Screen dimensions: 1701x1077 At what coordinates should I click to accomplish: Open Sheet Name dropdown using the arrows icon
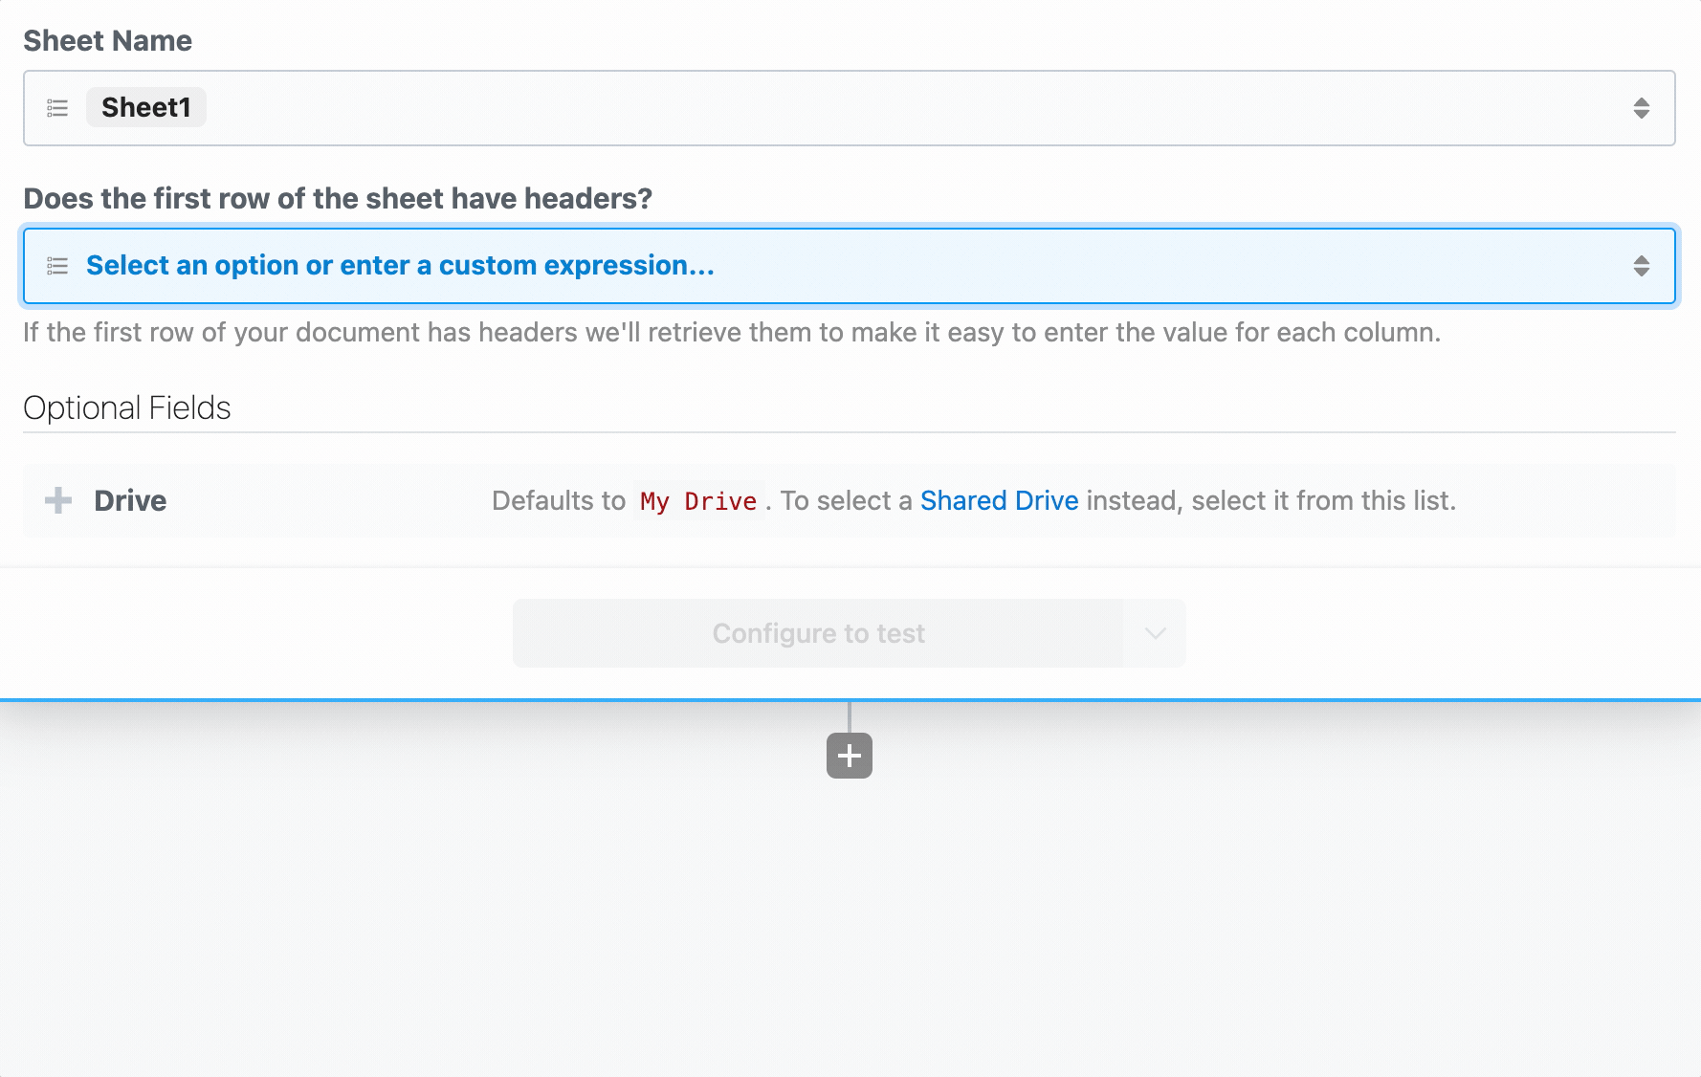(x=1642, y=108)
